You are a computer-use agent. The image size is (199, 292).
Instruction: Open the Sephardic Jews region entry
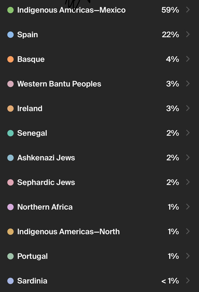point(45,182)
